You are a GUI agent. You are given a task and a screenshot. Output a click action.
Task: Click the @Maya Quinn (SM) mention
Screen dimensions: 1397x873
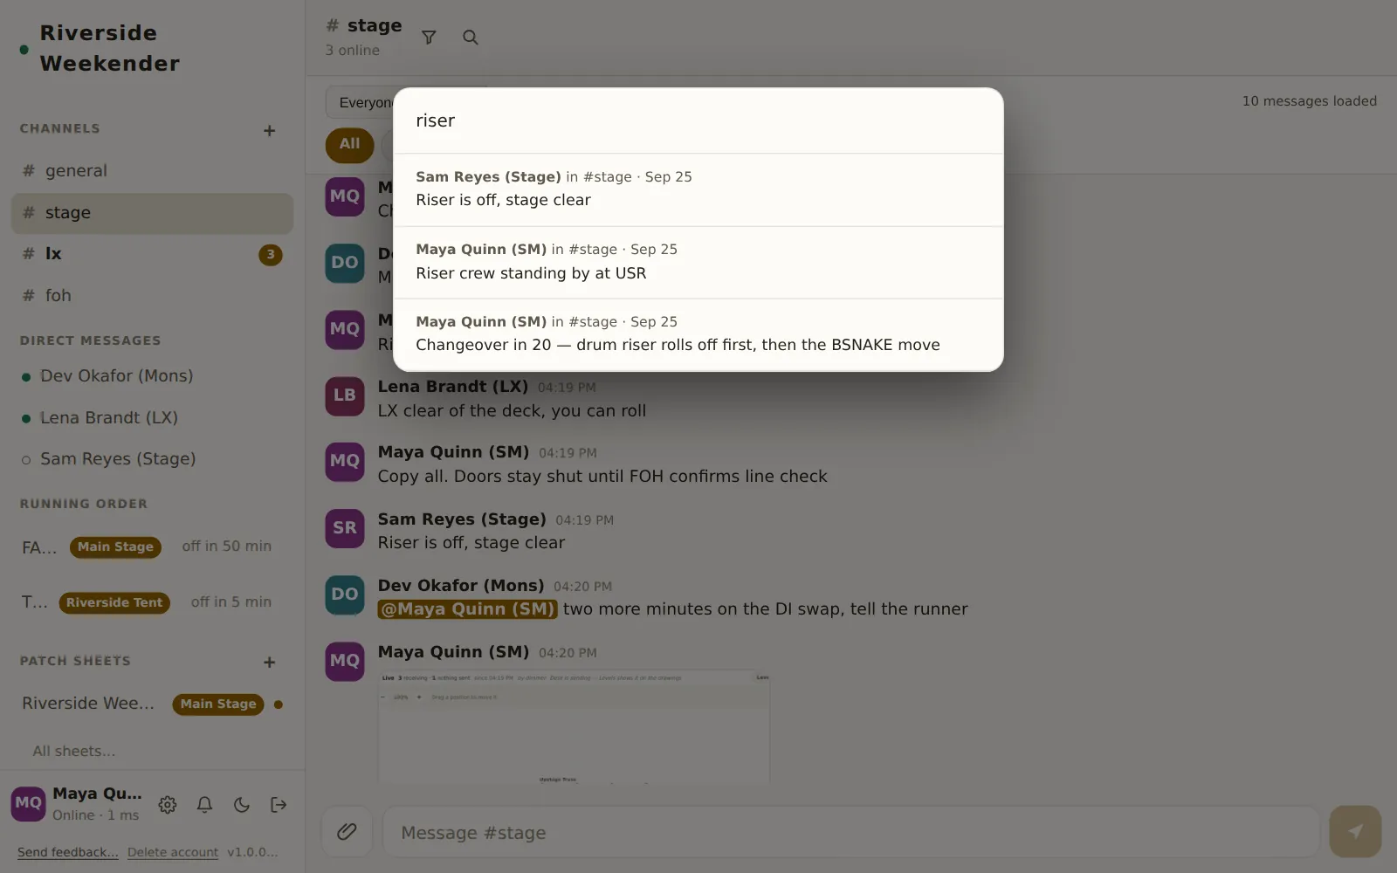pos(467,609)
